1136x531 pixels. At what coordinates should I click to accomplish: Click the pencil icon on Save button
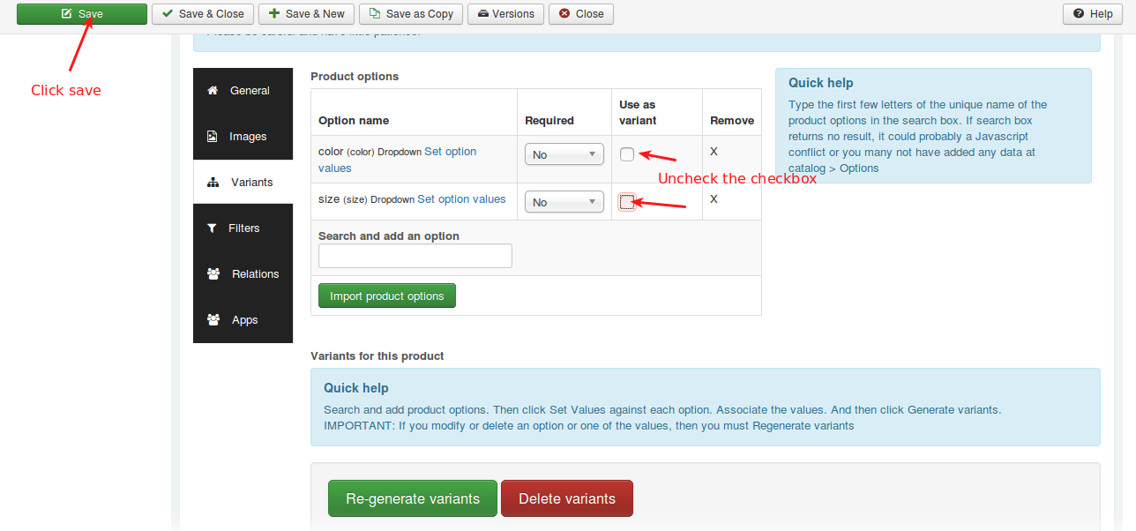66,14
